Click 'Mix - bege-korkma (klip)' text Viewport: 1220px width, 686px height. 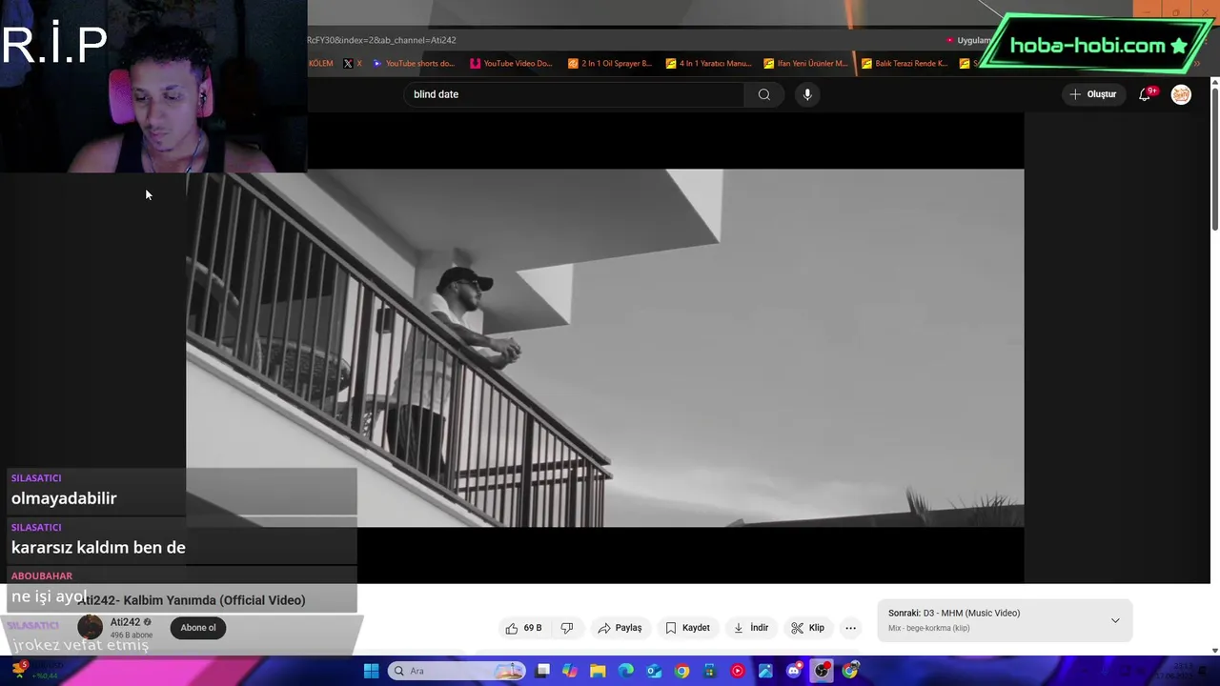[x=928, y=628]
